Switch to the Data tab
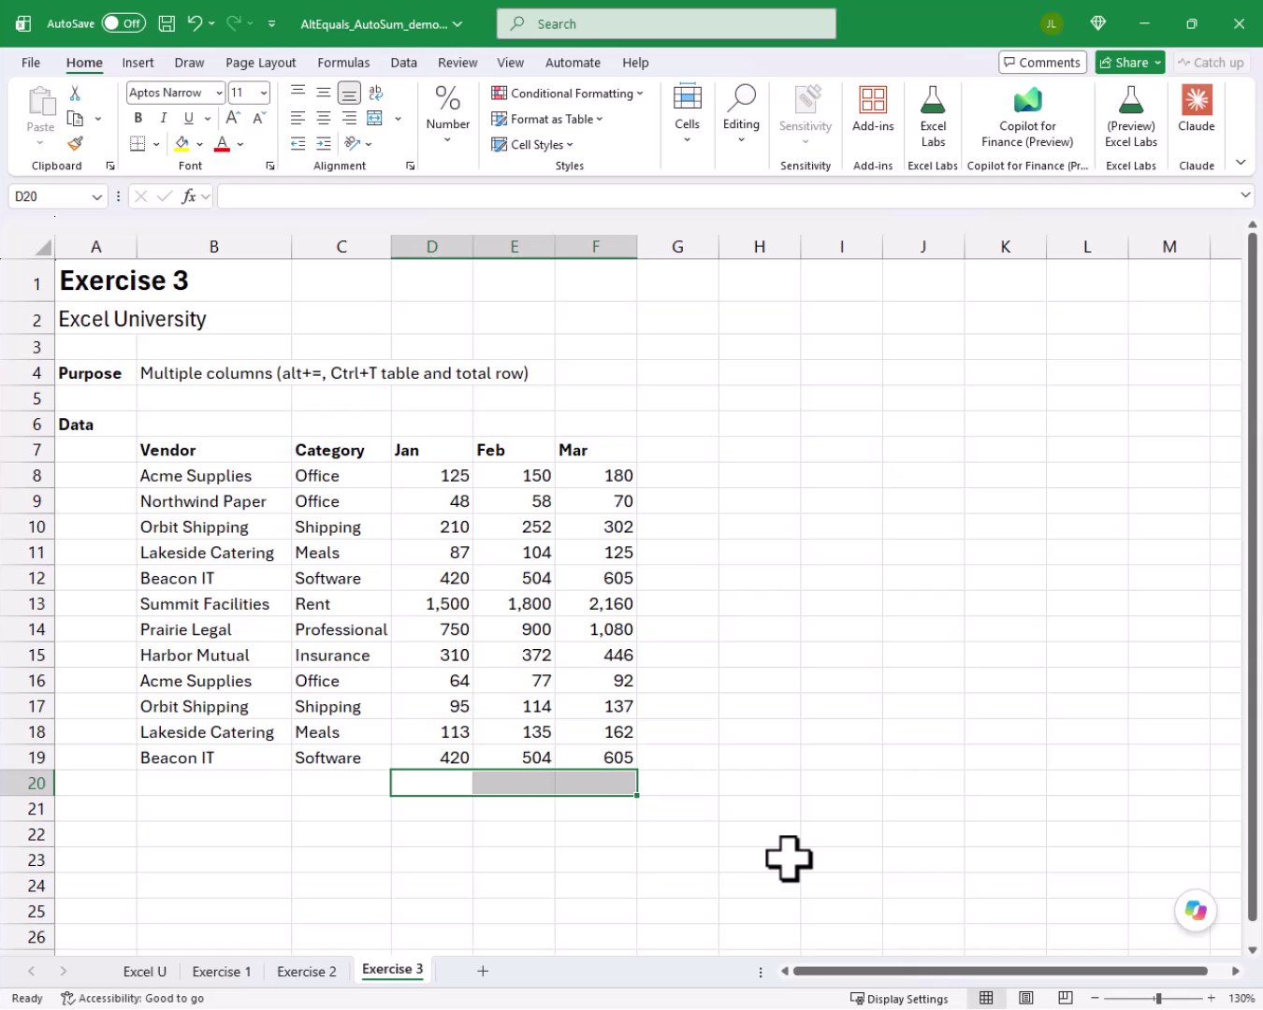The height and width of the screenshot is (1010, 1263). pyautogui.click(x=404, y=63)
